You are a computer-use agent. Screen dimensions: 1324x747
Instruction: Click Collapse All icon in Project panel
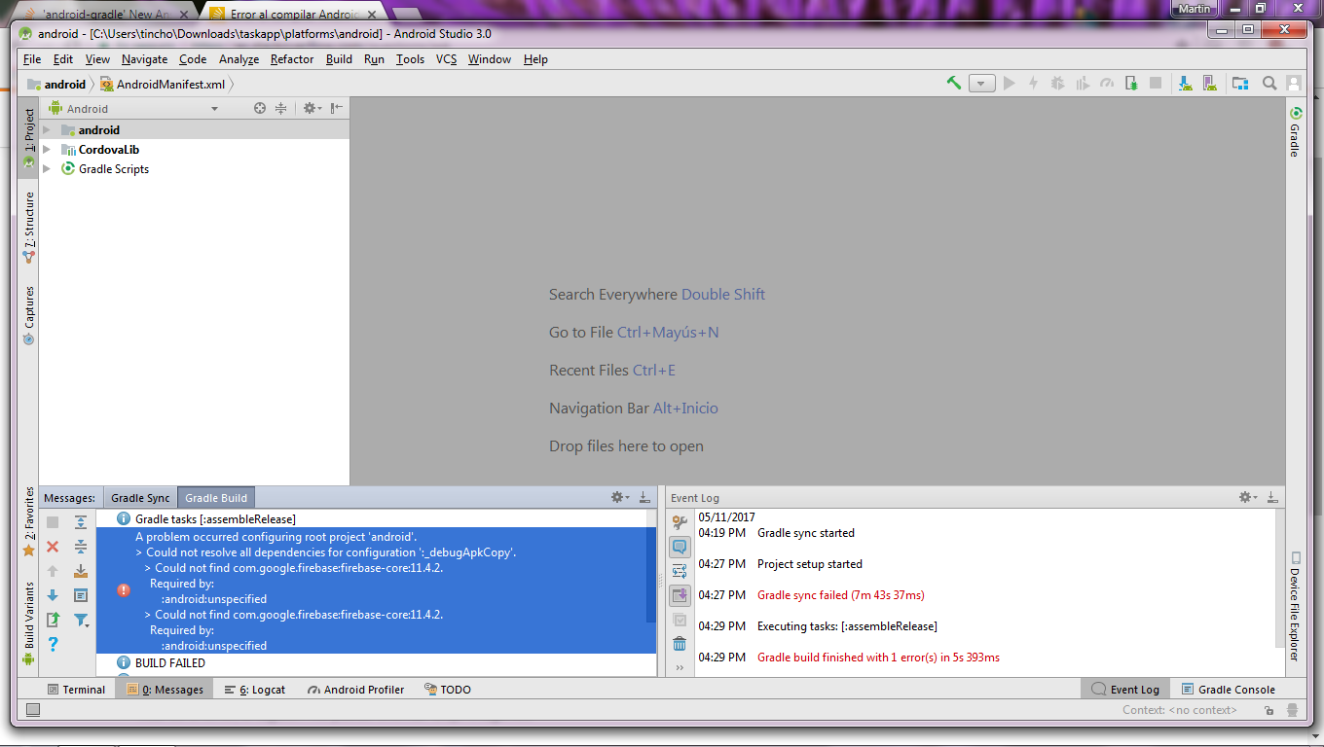point(281,109)
